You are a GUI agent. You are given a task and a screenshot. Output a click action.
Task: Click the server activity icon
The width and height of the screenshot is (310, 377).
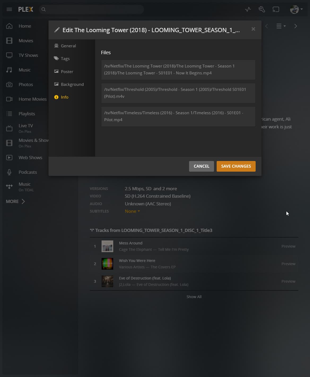click(x=247, y=9)
